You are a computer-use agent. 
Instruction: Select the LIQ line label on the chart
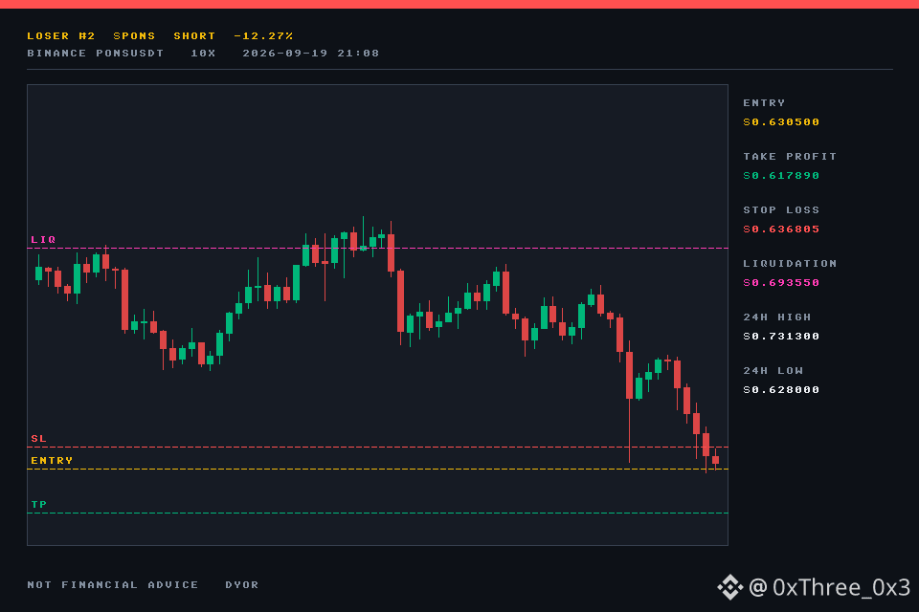click(43, 239)
